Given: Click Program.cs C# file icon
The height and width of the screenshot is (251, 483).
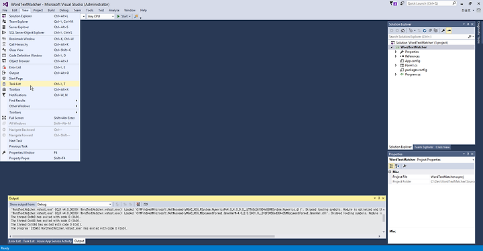Looking at the screenshot, I should pos(402,74).
